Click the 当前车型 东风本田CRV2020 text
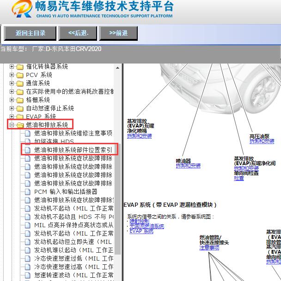Viewport: 281px width, 281px height. pos(51,49)
